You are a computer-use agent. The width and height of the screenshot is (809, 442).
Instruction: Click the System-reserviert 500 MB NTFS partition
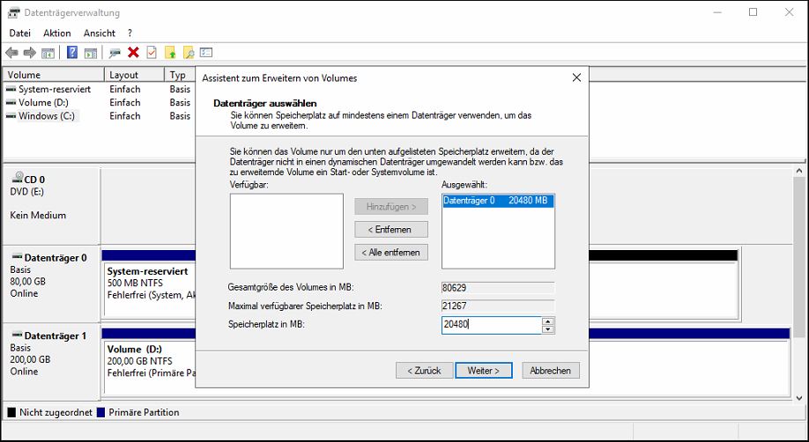pos(150,289)
